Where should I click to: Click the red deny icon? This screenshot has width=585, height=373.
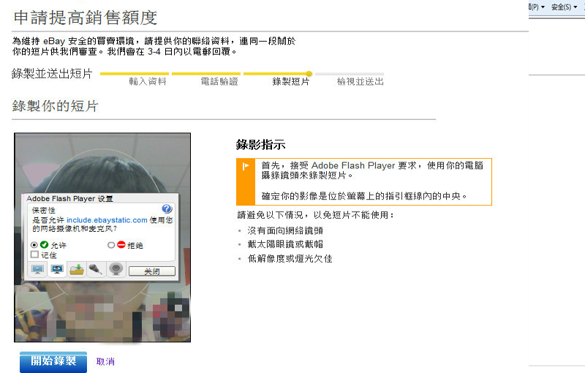coord(121,245)
